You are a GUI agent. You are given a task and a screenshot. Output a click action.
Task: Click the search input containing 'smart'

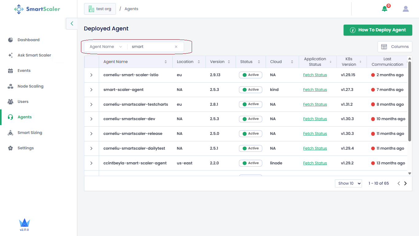click(x=150, y=47)
